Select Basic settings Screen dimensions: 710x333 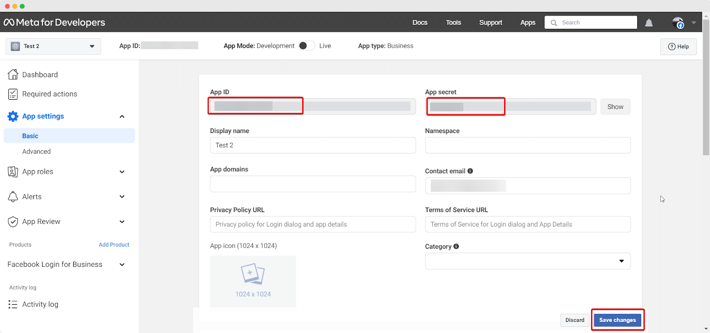pos(69,136)
